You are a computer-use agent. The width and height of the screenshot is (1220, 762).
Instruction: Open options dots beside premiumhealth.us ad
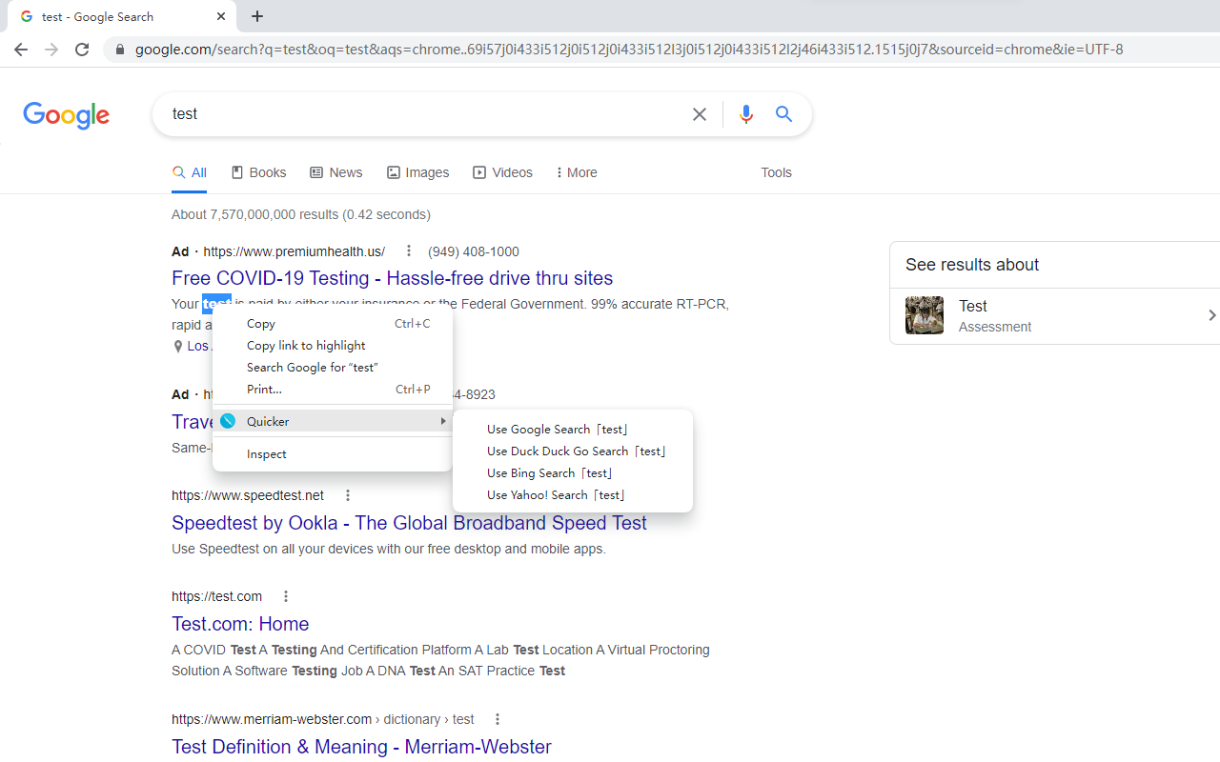pos(409,251)
